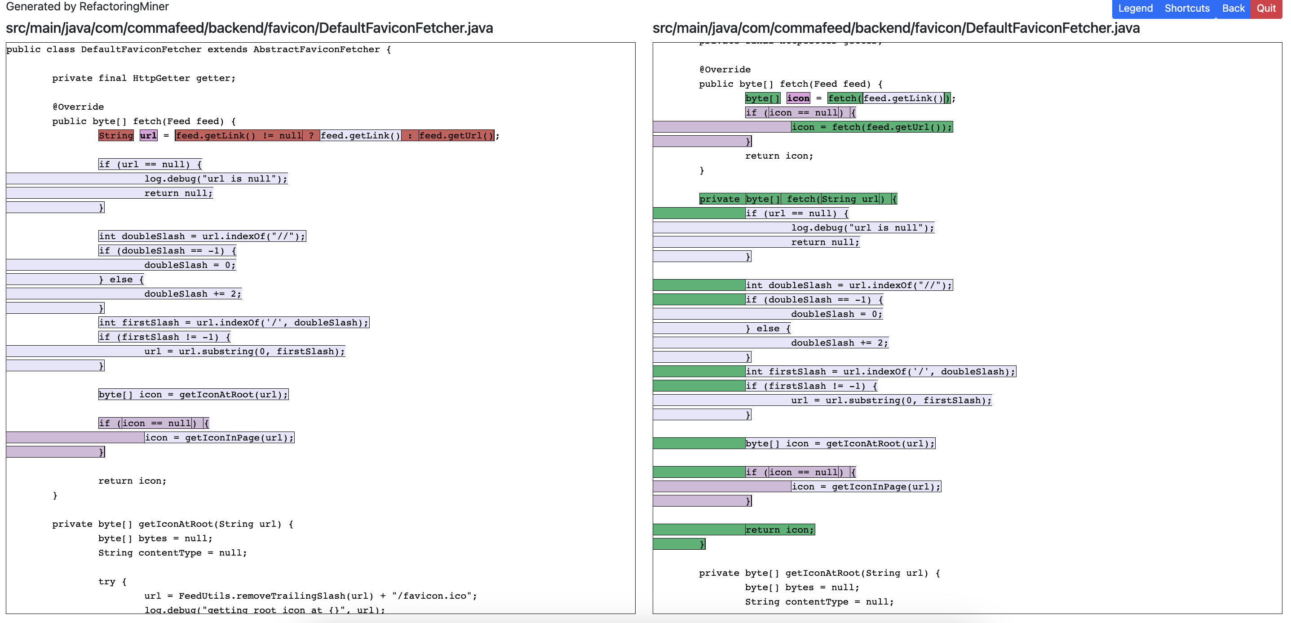Select the 'icon' token in right pane
1291x623 pixels.
798,98
